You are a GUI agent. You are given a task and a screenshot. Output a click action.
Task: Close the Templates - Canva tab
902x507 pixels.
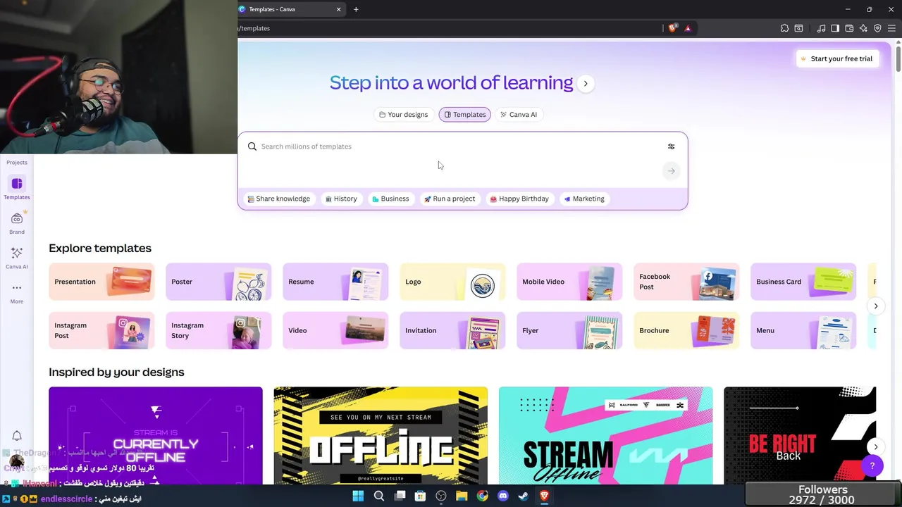(x=338, y=9)
